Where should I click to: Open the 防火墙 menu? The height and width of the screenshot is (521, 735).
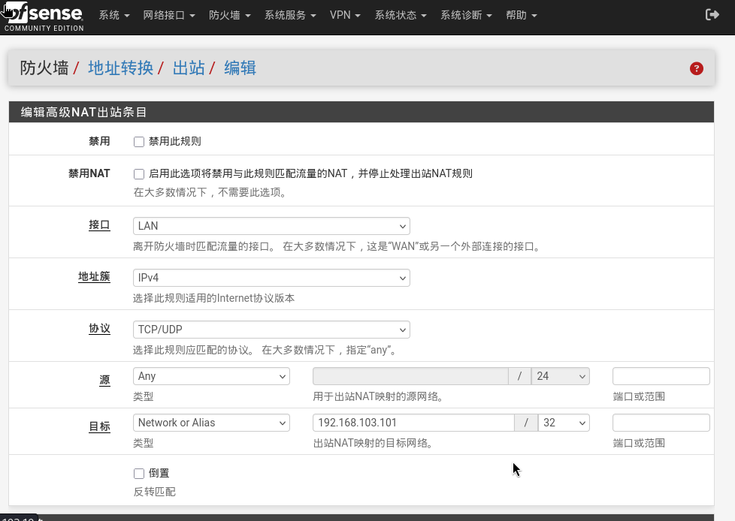[229, 15]
